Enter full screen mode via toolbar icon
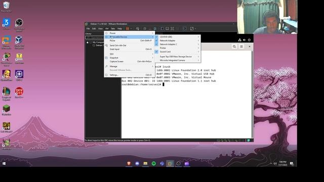This screenshot has height=182, width=324. pos(172,29)
